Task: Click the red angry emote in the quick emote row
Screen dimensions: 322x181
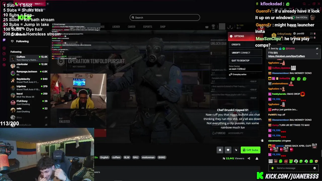Action: click(x=286, y=161)
